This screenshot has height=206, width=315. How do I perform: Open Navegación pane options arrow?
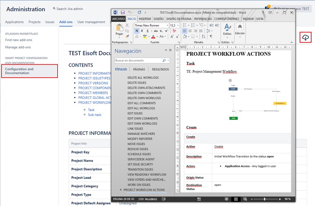pyautogui.click(x=166, y=50)
